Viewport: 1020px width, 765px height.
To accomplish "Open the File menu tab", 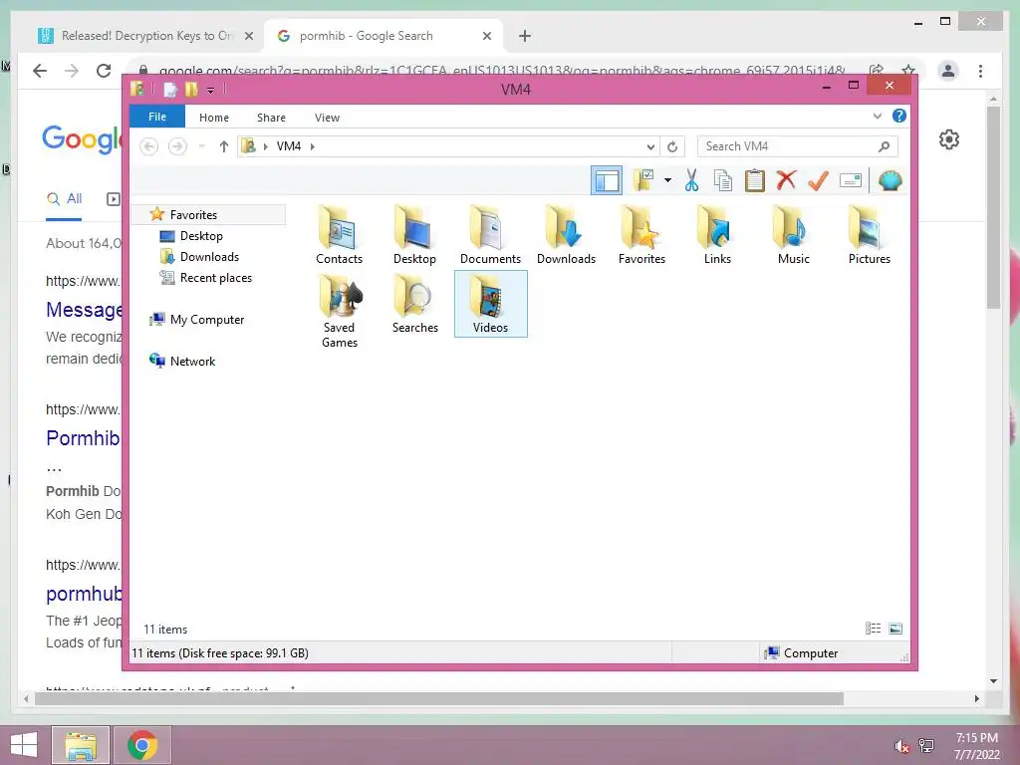I will 157,117.
